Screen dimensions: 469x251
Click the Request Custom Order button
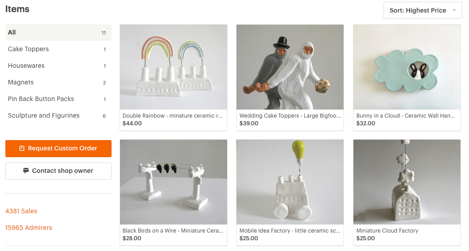coord(58,149)
